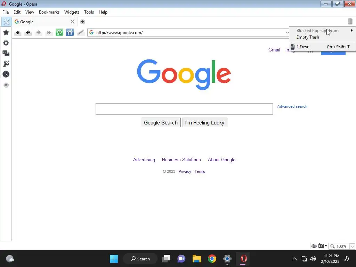
Task: Open the Edit menu
Action: coord(17,12)
